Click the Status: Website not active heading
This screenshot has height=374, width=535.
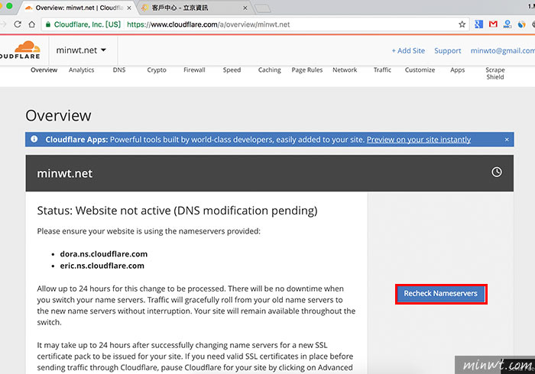177,211
